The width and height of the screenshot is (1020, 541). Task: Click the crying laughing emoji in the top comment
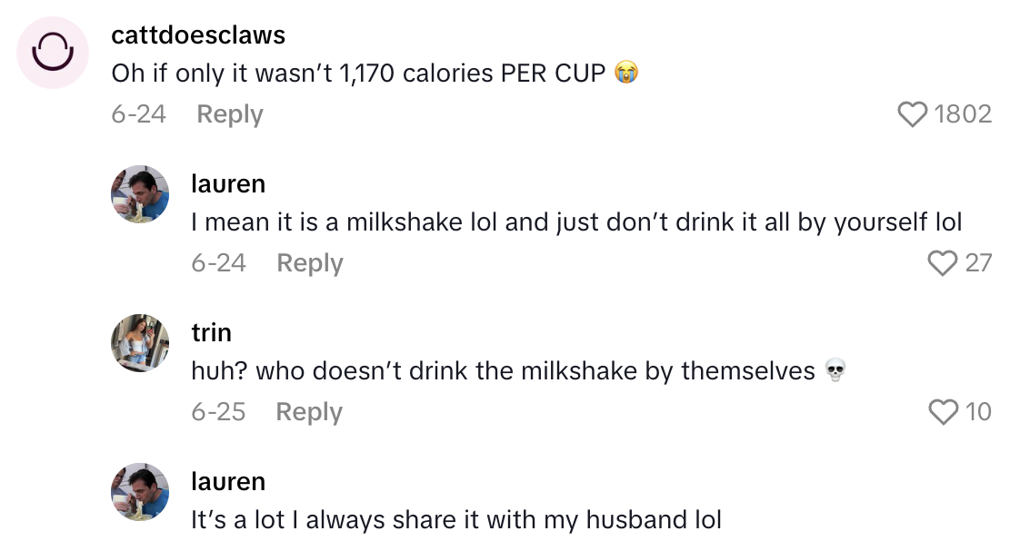pos(628,73)
